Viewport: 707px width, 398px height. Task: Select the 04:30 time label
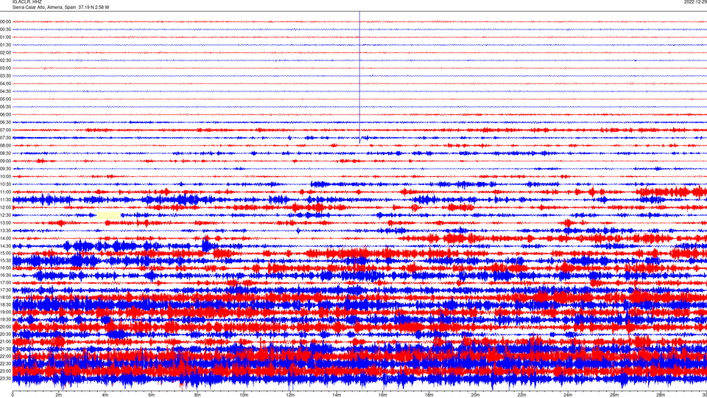[6, 91]
